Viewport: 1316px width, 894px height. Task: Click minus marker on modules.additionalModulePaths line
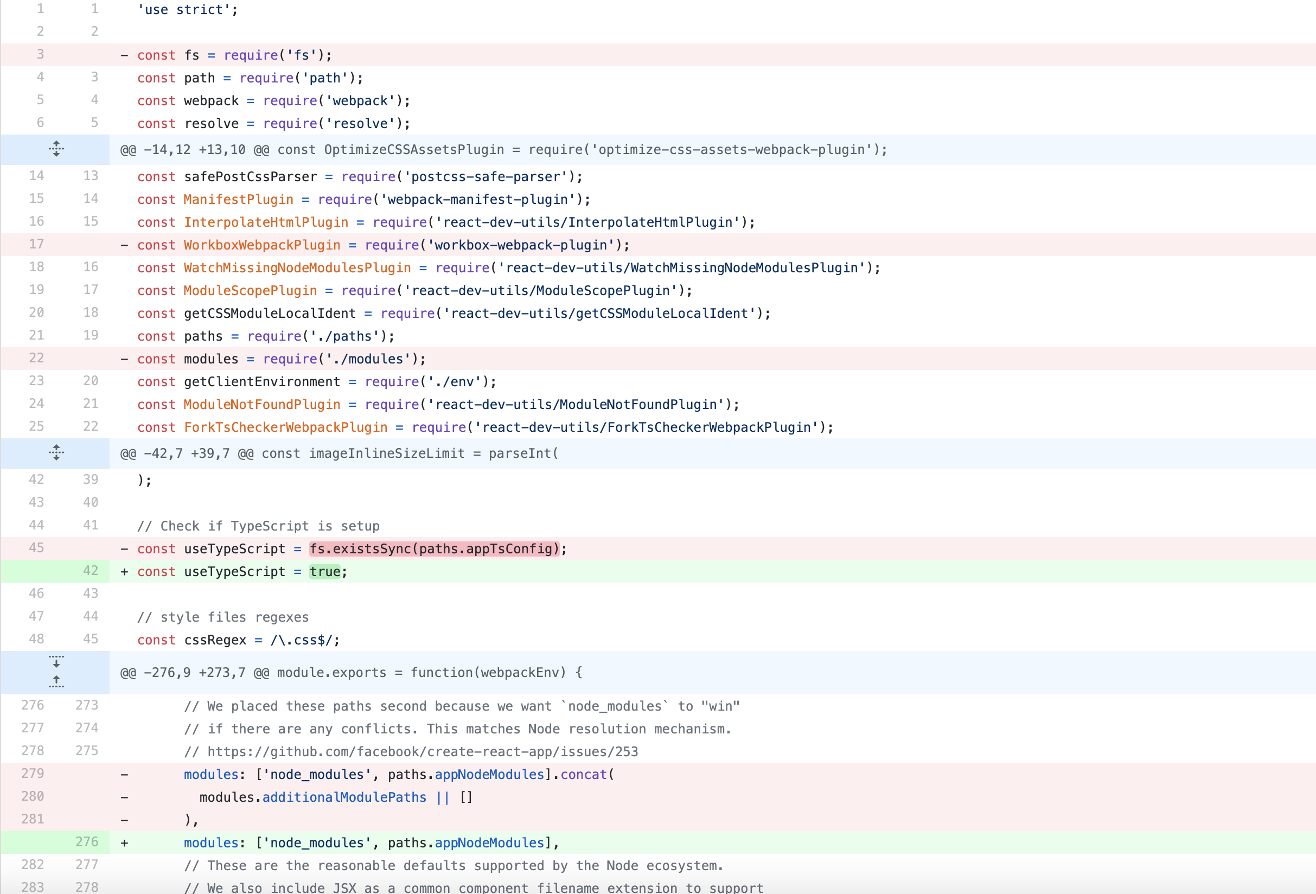(124, 798)
